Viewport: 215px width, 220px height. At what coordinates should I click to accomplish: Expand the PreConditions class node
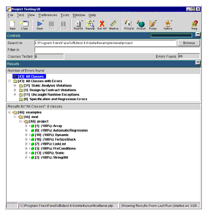click(26, 148)
